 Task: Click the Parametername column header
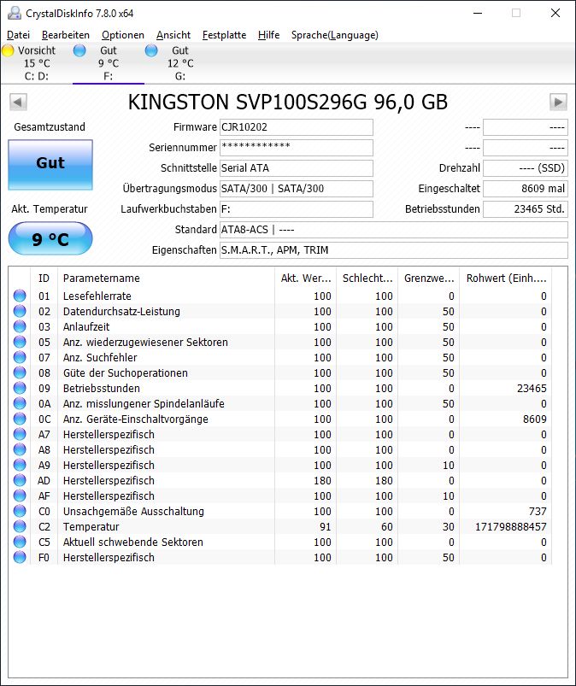(x=166, y=279)
